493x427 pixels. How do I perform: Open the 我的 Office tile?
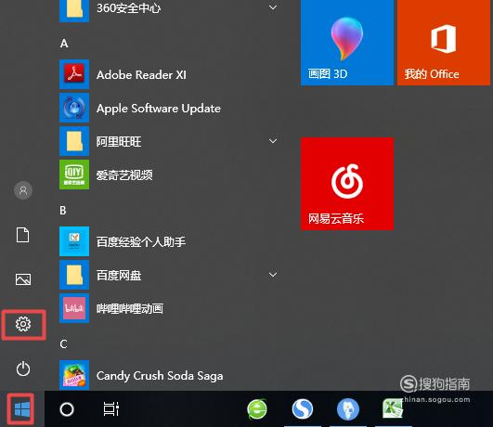444,42
